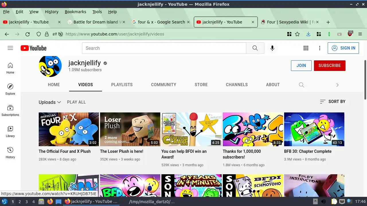The width and height of the screenshot is (367, 206).
Task: Close the four & x Google Search tab
Action: 188,22
